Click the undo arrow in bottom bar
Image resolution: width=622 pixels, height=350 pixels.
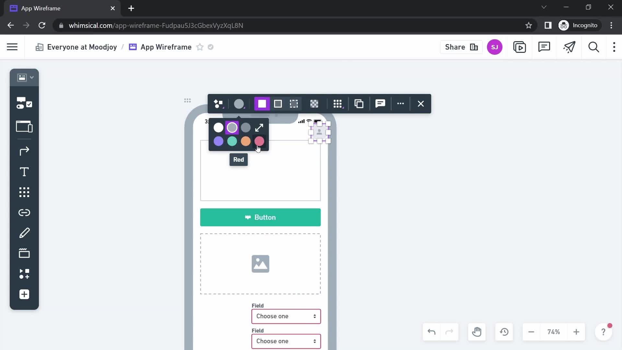coord(432,332)
